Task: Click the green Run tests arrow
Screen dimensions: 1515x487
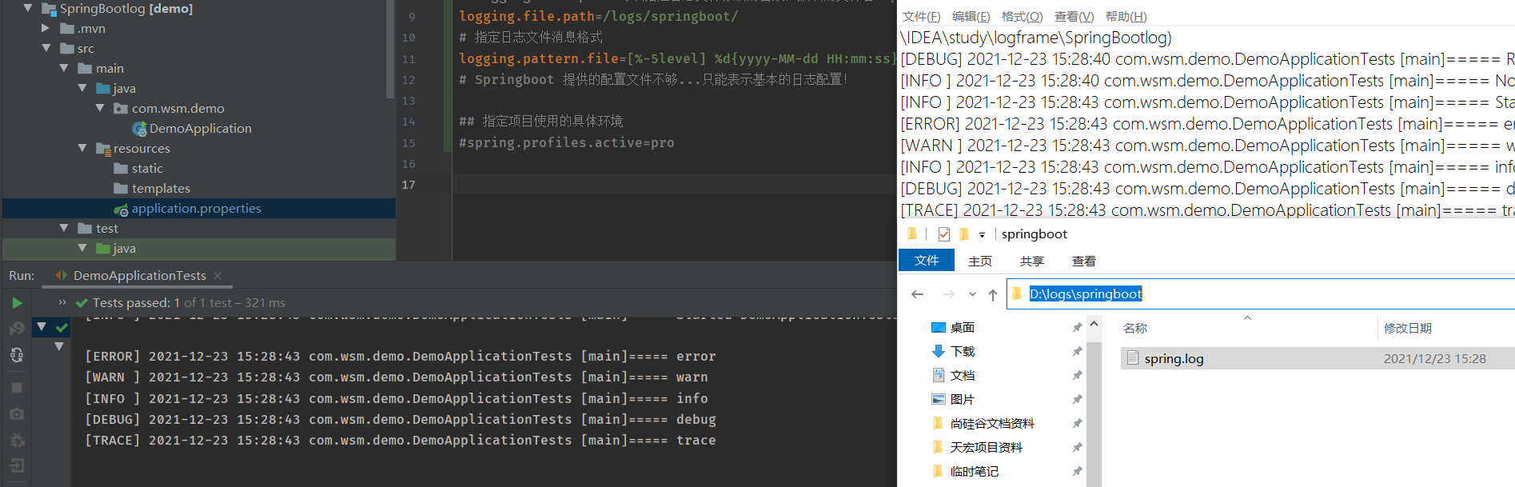Action: pyautogui.click(x=17, y=303)
